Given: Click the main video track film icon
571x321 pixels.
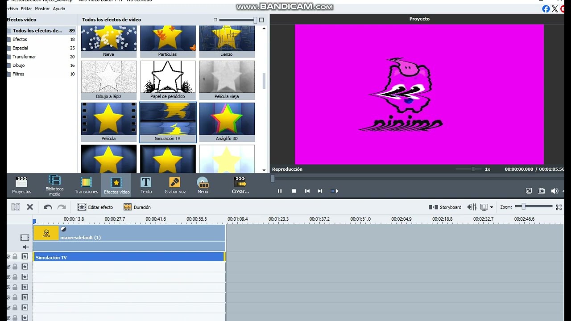Looking at the screenshot, I should coord(25,238).
